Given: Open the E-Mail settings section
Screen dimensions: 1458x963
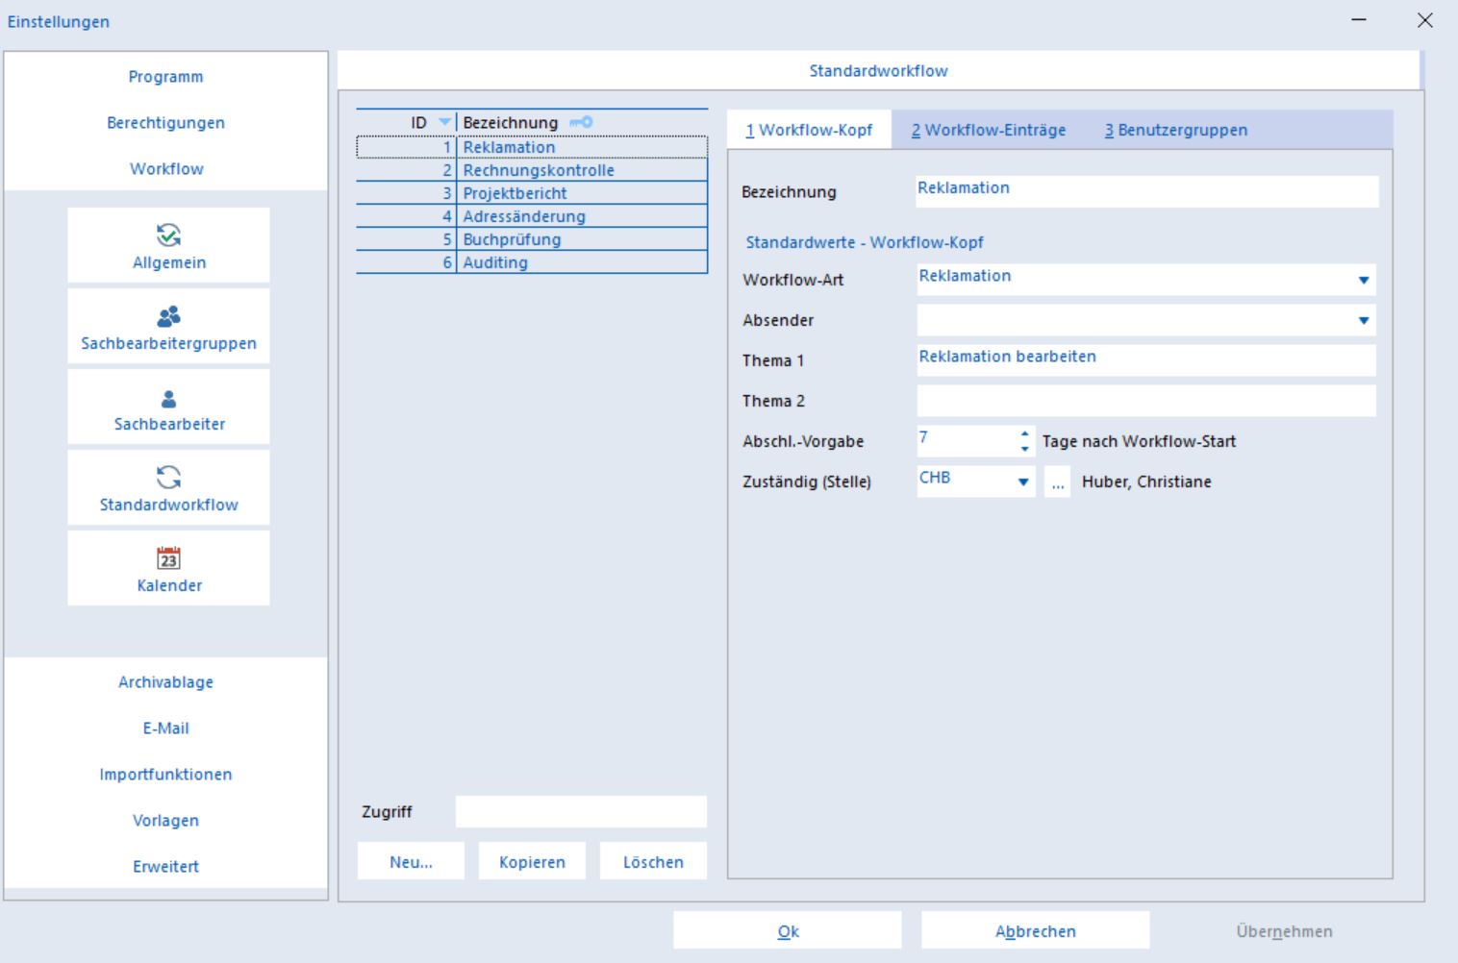Looking at the screenshot, I should (x=165, y=728).
